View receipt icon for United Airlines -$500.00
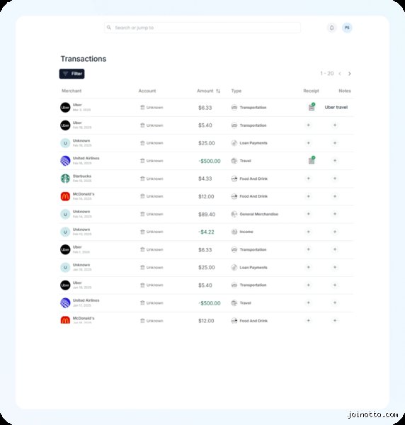The height and width of the screenshot is (425, 405). (312, 161)
